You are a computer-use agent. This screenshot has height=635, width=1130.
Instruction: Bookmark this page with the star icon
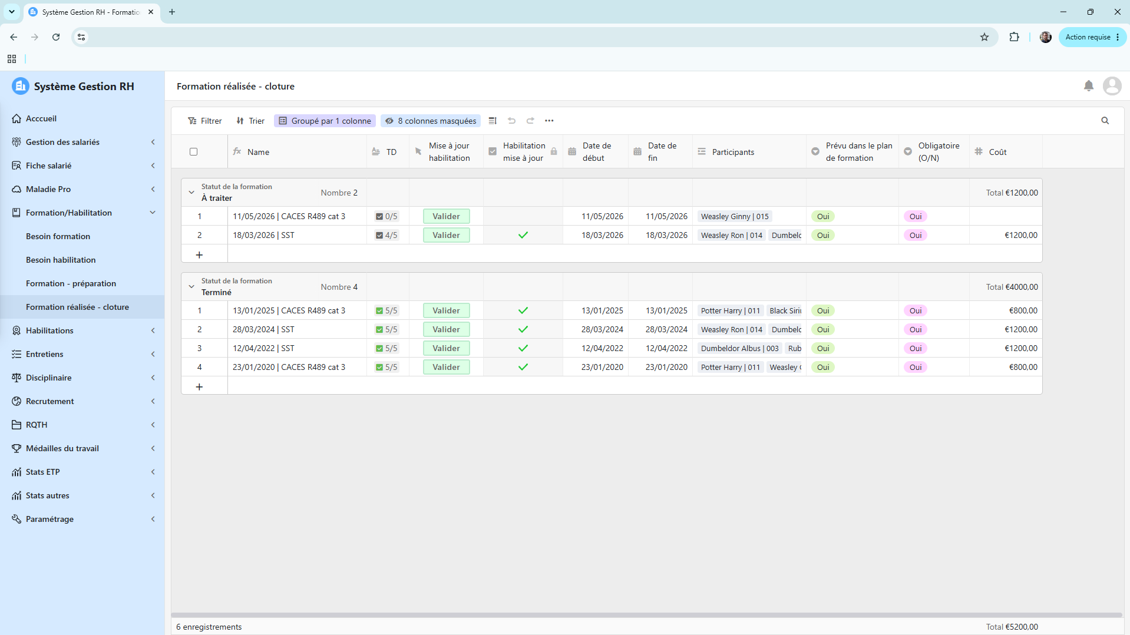(984, 37)
